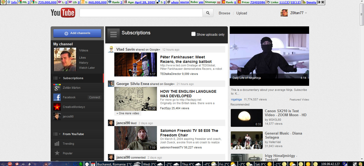Image resolution: width=364 pixels, height=166 pixels.
Task: Click the Add channels button
Action: (x=77, y=33)
